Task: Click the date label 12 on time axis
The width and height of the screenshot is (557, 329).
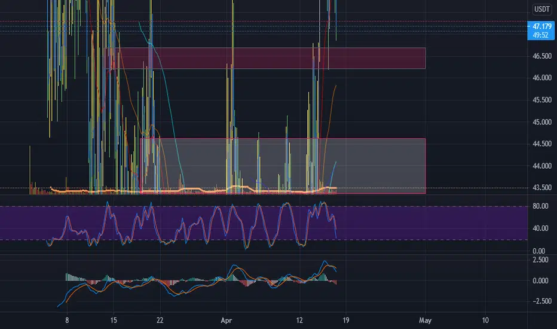Action: 299,320
